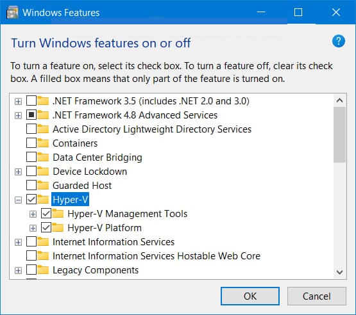The width and height of the screenshot is (356, 315).
Task: Select the Active Directory Lightweight Directory Services item
Action: [152, 129]
